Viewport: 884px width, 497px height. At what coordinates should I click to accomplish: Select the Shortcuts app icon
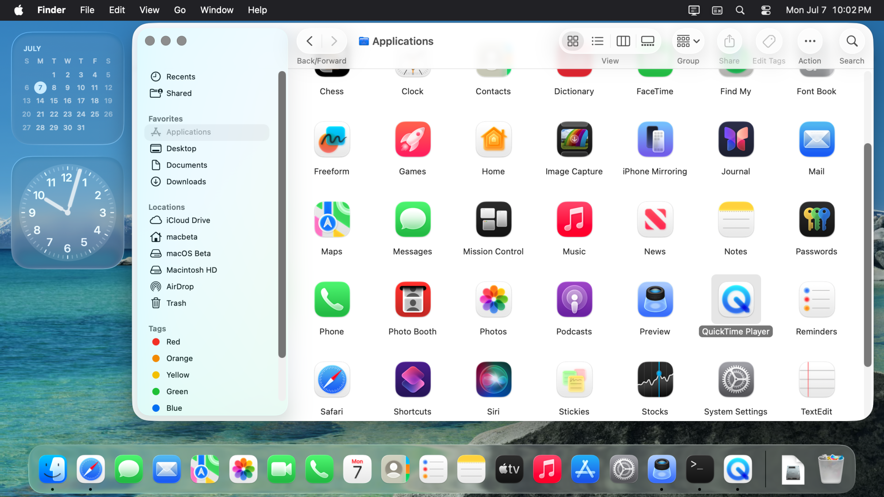pyautogui.click(x=412, y=379)
